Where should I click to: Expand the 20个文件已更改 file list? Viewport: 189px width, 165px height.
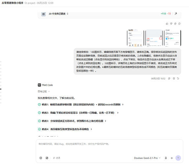coord(68,14)
